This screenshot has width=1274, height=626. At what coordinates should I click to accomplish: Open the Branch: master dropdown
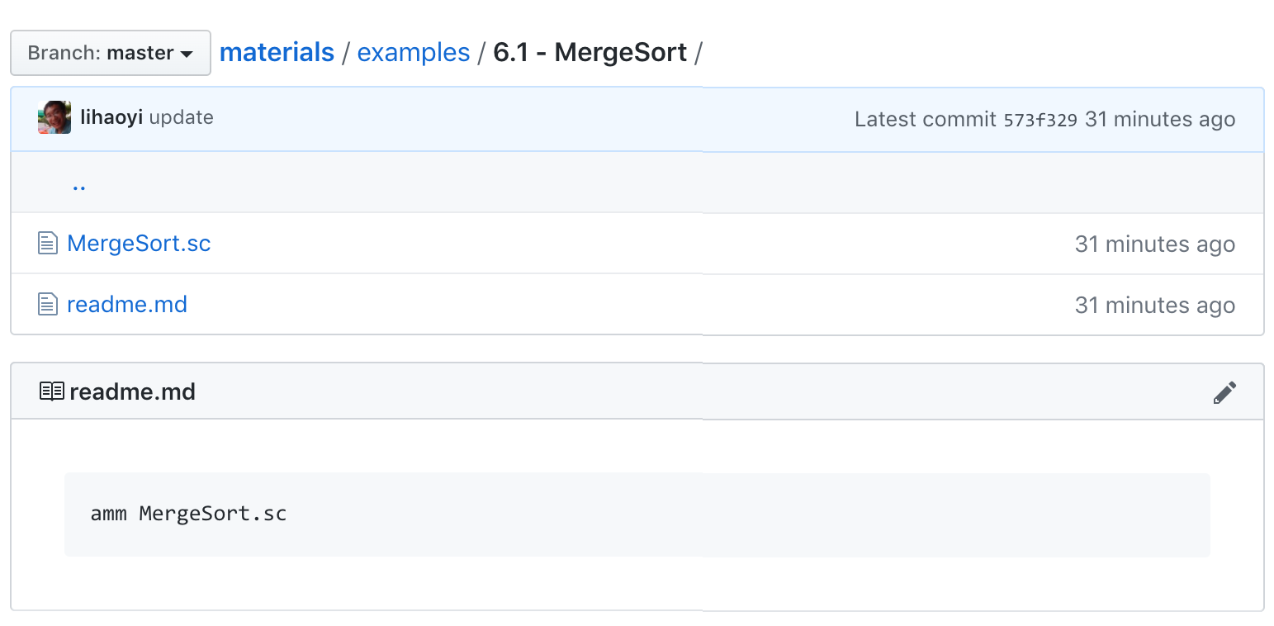(x=110, y=53)
